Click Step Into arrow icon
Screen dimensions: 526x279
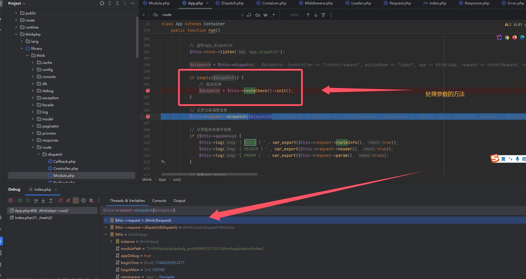pyautogui.click(x=43, y=200)
